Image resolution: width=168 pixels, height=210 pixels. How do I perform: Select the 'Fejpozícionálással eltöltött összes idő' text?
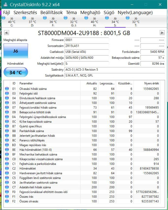click(44, 192)
